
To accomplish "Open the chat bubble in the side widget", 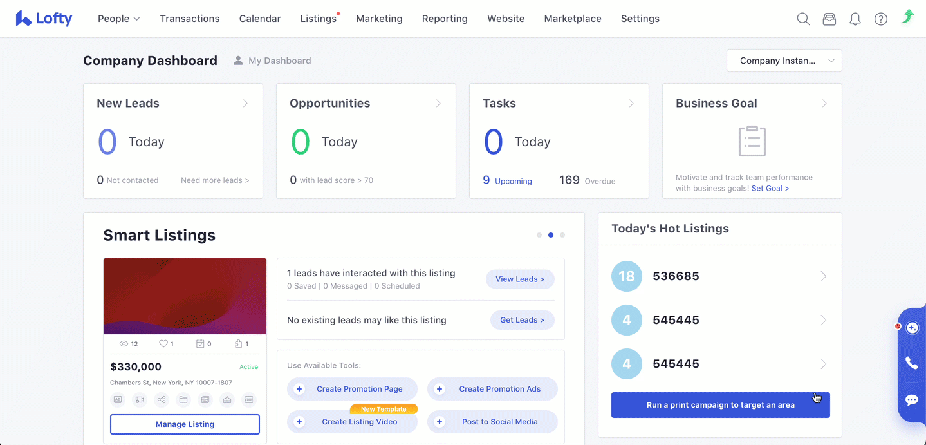I will [x=912, y=400].
